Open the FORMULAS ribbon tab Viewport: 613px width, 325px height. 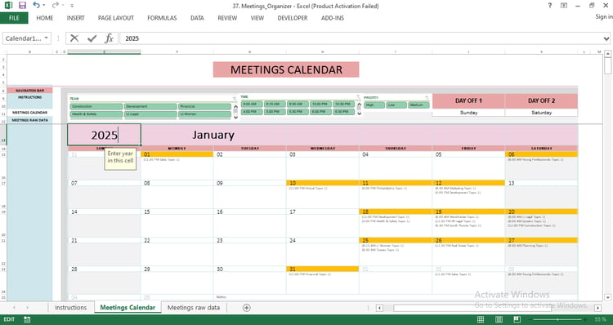click(162, 18)
